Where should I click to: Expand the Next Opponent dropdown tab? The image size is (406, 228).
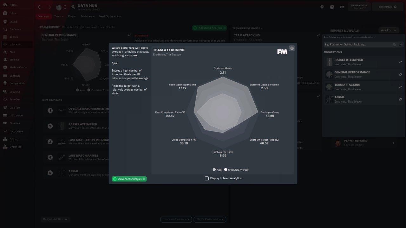pyautogui.click(x=110, y=16)
